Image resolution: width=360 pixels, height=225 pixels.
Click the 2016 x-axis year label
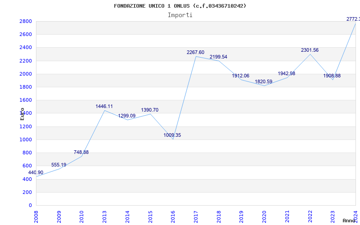(173, 217)
